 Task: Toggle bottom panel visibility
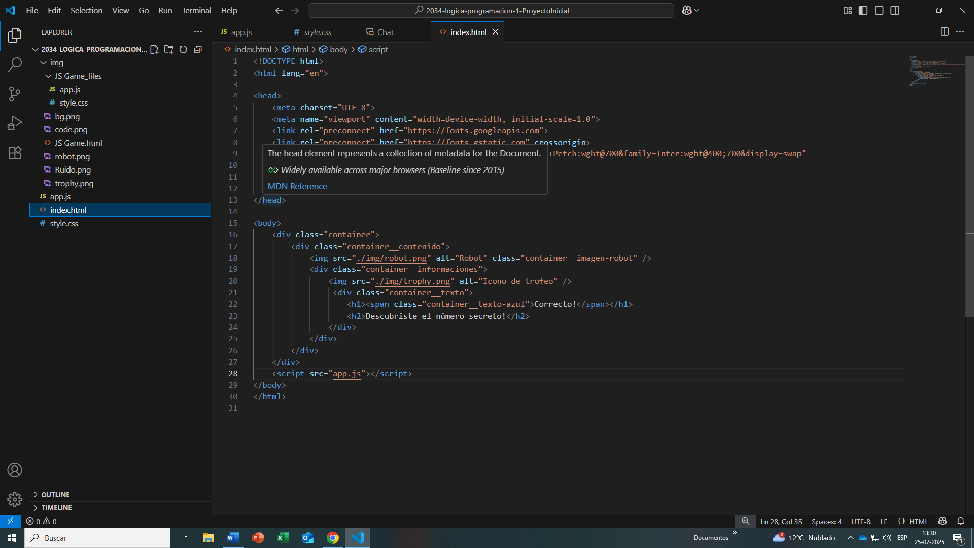[x=879, y=10]
